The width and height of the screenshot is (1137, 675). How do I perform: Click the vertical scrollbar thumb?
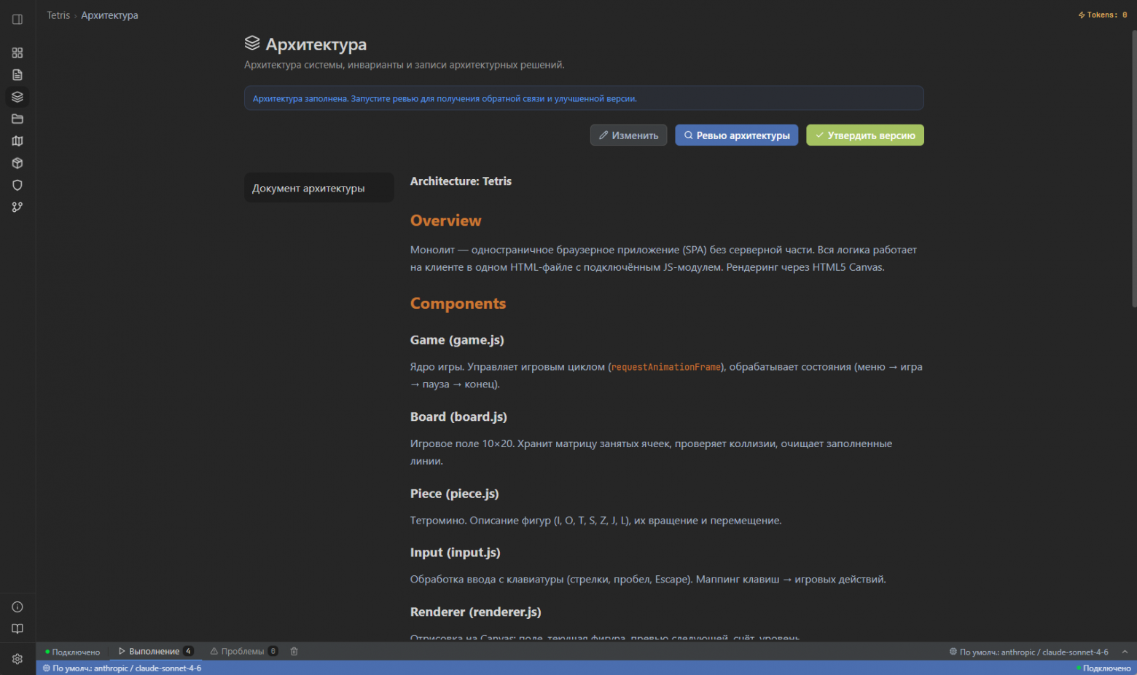pyautogui.click(x=1133, y=167)
